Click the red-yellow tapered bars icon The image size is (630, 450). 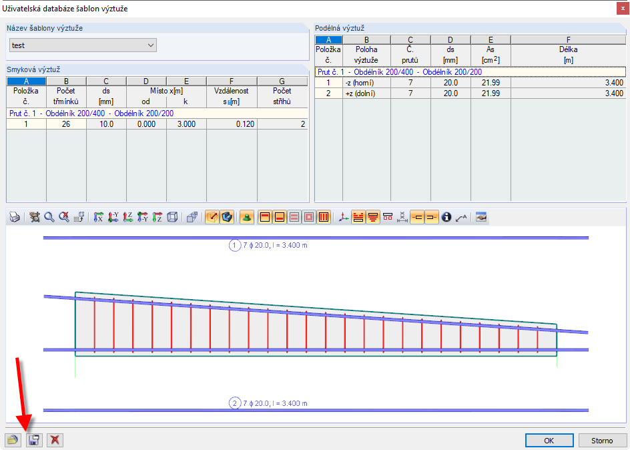373,218
